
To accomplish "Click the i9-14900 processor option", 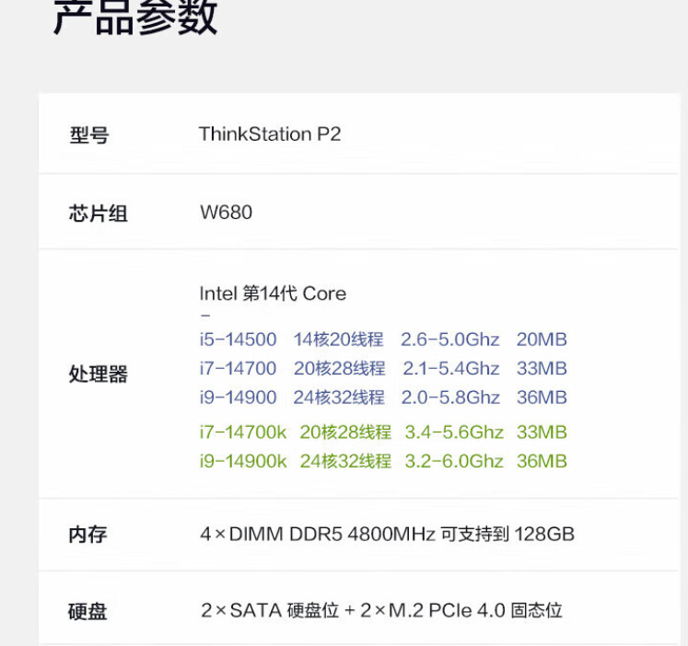I will [x=238, y=398].
